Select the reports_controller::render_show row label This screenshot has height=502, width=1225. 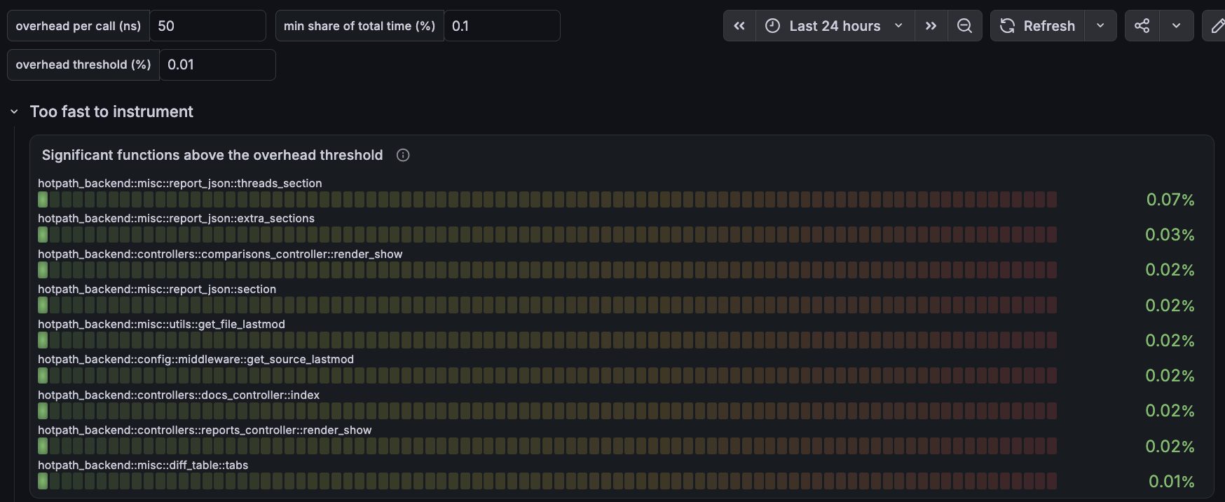pyautogui.click(x=205, y=430)
